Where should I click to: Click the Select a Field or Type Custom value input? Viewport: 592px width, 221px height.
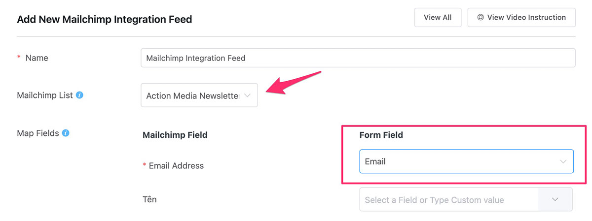tap(449, 200)
